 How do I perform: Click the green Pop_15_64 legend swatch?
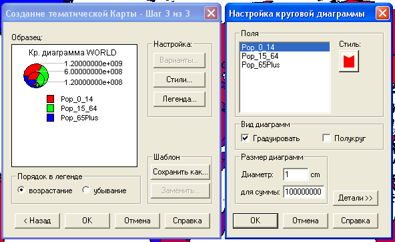point(51,108)
